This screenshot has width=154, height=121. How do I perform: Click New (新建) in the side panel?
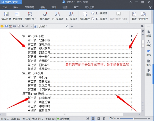coord(149,33)
